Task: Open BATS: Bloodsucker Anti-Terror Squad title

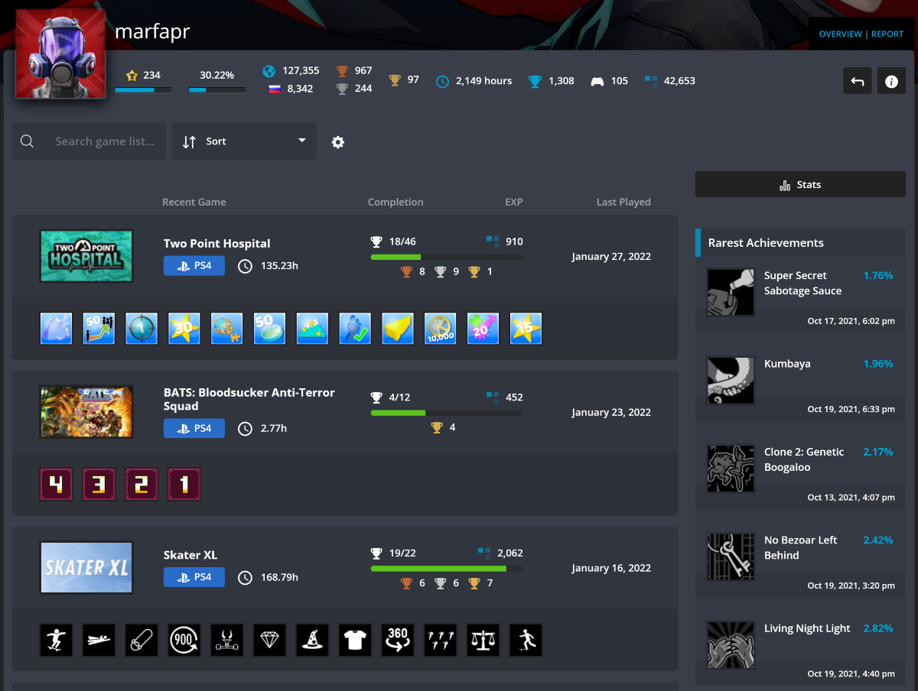Action: click(249, 399)
